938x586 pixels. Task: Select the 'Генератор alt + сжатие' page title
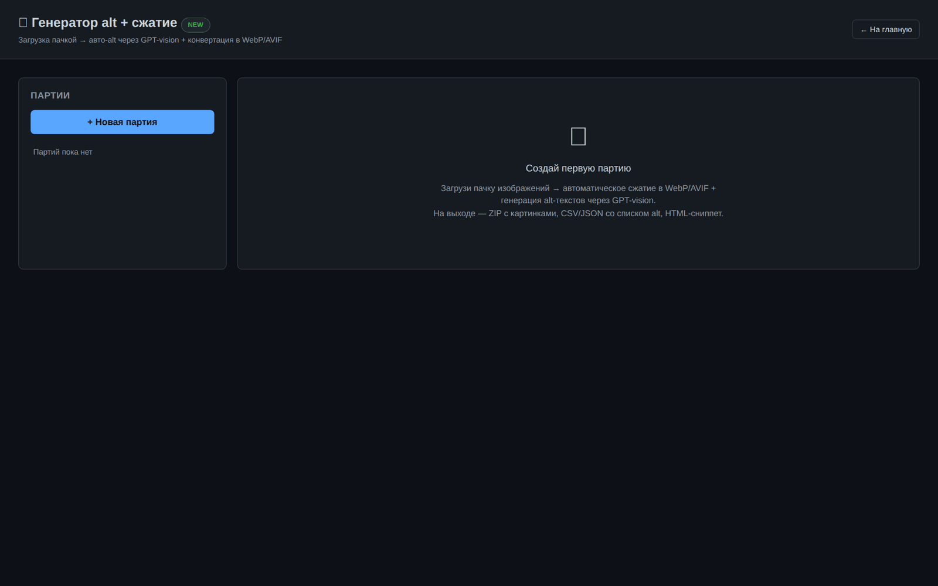[104, 23]
